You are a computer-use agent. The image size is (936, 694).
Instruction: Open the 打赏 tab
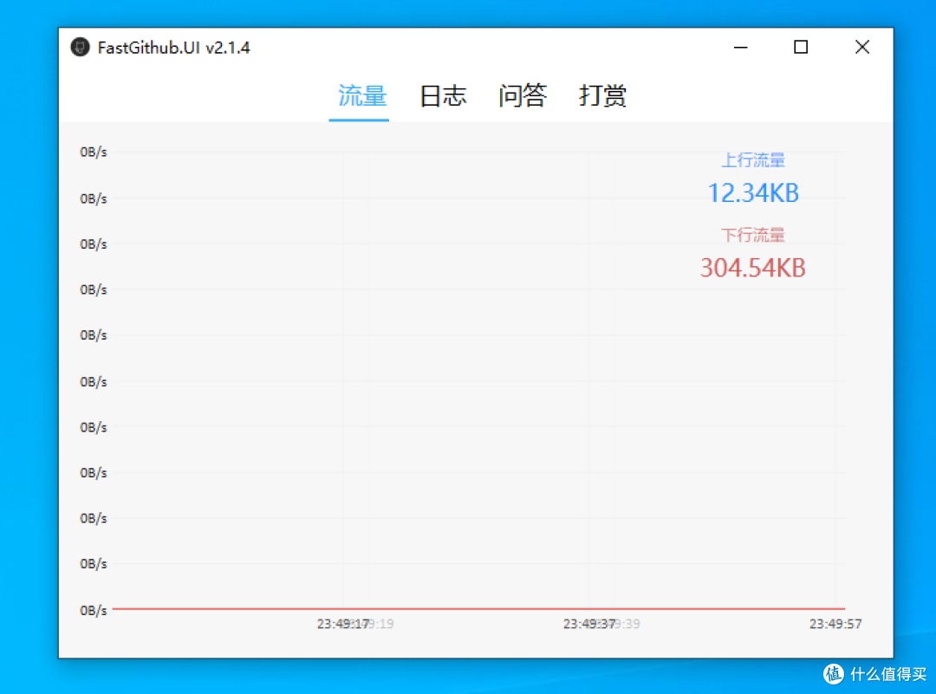point(601,96)
